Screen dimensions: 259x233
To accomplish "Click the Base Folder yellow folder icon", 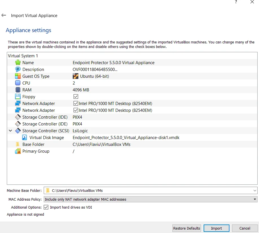I will coord(18,144).
